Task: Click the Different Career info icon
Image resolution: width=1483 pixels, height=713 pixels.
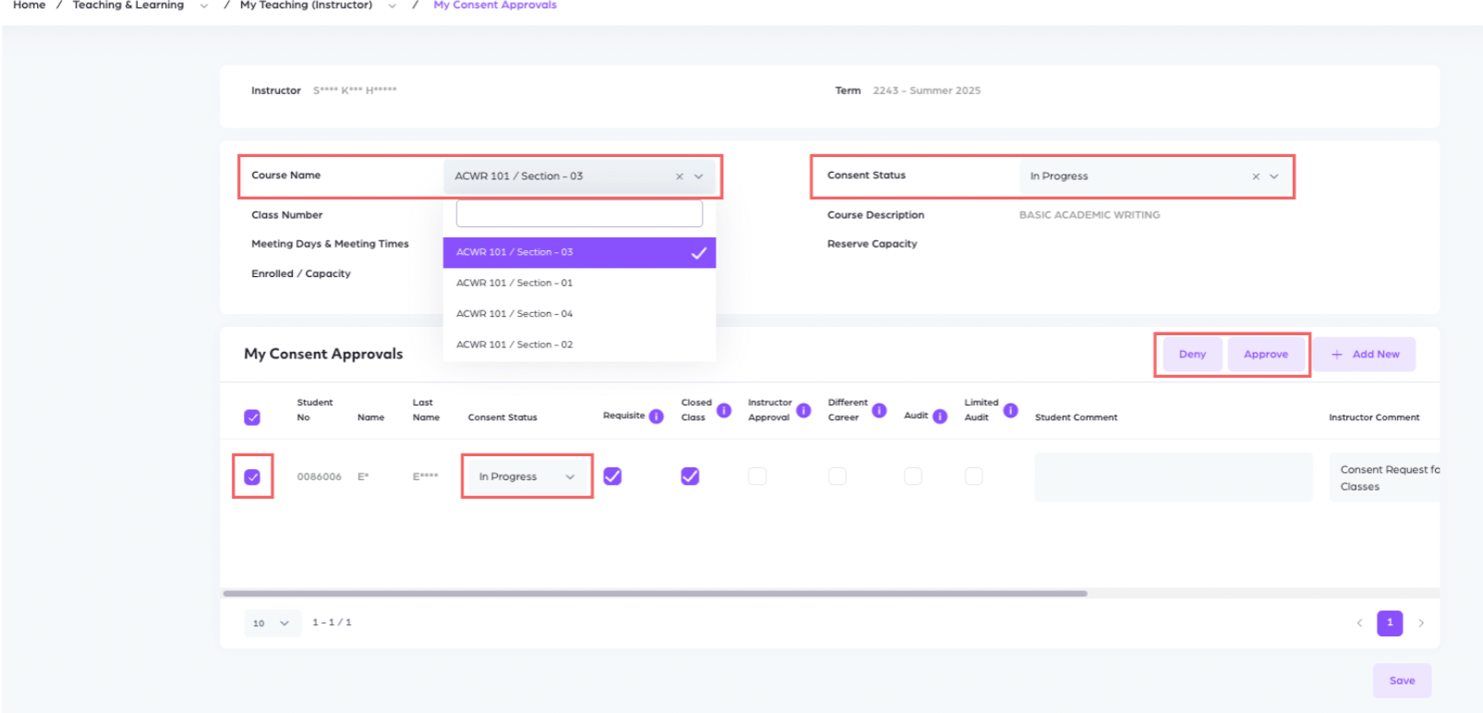Action: [879, 410]
